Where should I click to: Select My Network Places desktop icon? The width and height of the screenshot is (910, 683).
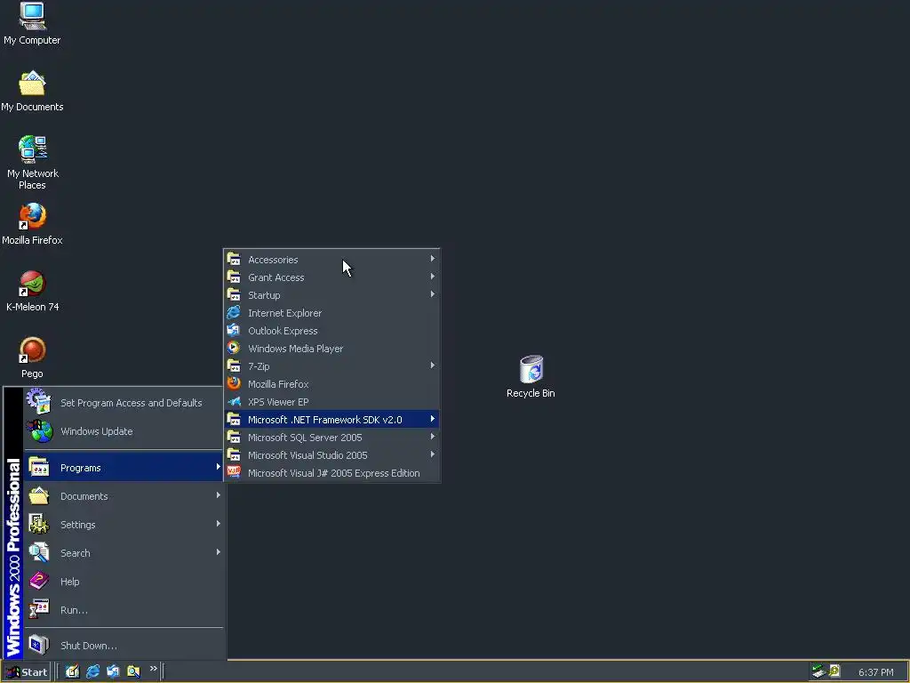(32, 163)
